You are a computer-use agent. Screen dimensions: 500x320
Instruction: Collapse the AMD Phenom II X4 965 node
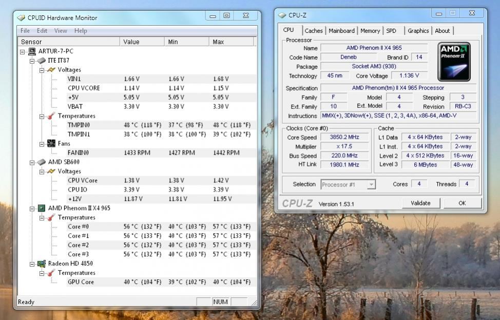(32, 209)
